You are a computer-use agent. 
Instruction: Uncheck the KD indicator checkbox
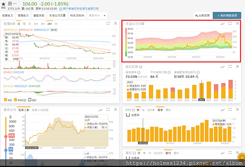pyautogui.click(x=5, y=100)
